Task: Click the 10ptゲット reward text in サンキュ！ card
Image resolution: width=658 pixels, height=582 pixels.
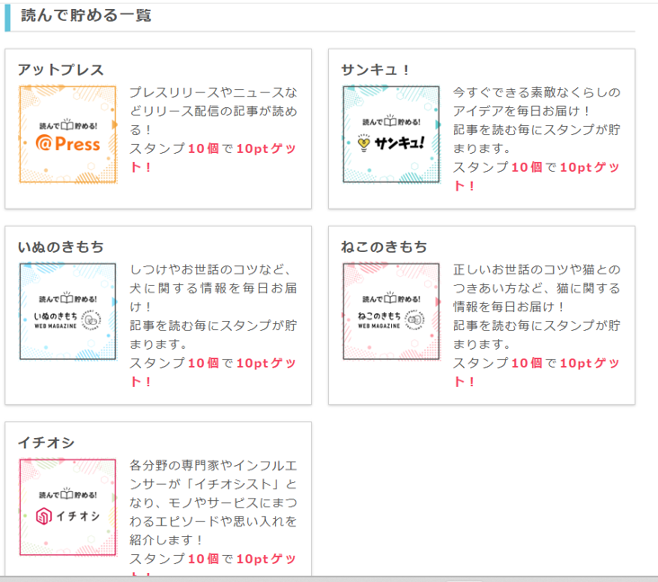Action: [x=589, y=167]
